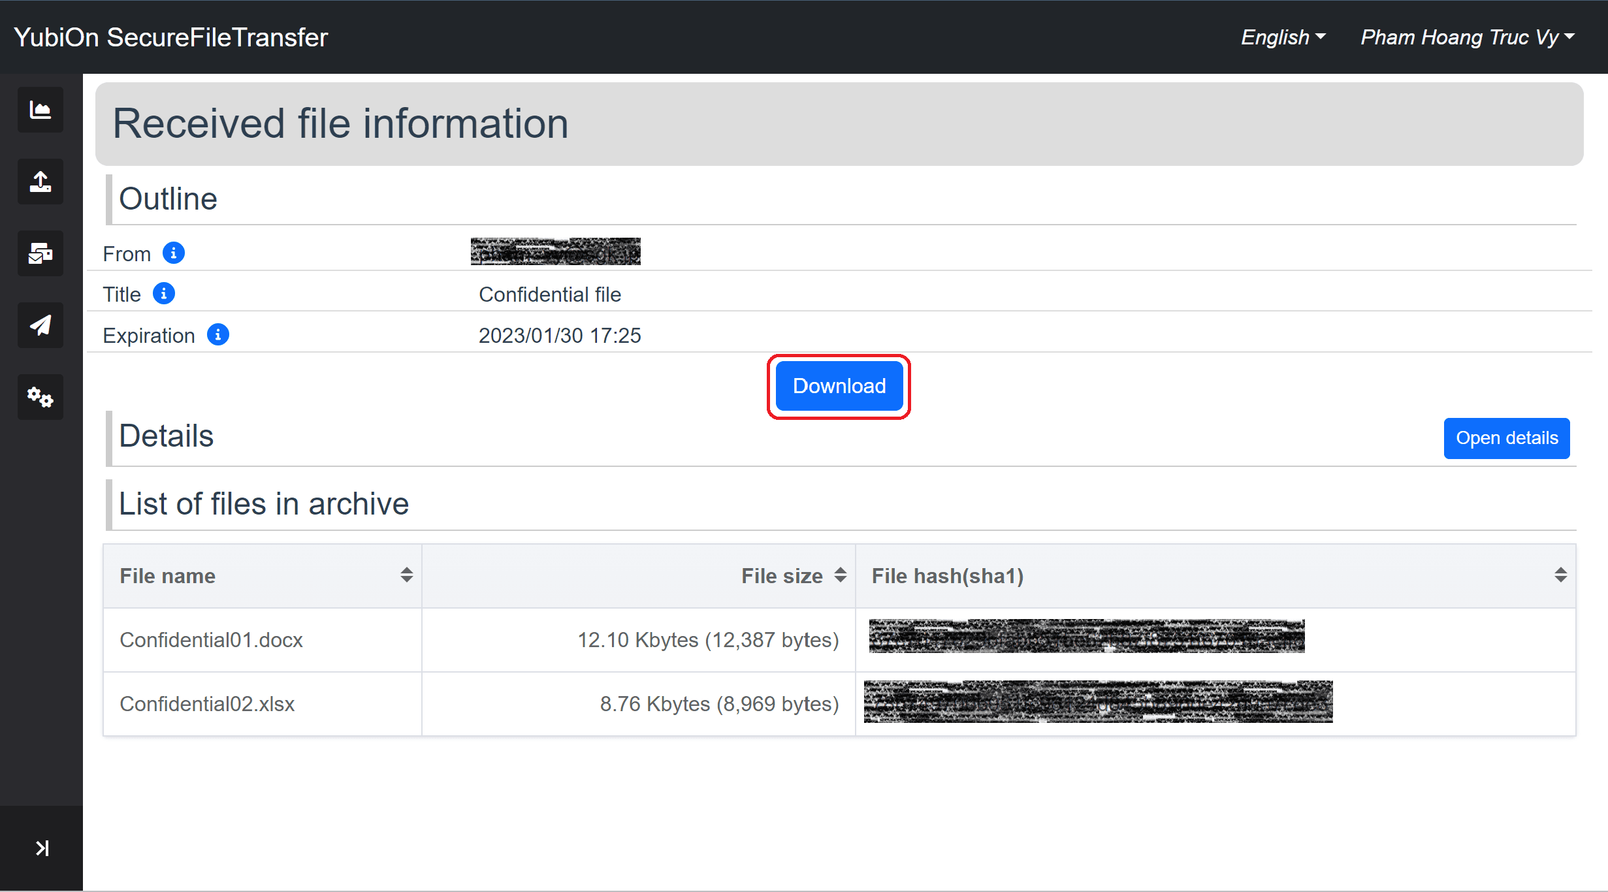
Task: Open the gears settings sidebar icon
Action: pyautogui.click(x=40, y=397)
